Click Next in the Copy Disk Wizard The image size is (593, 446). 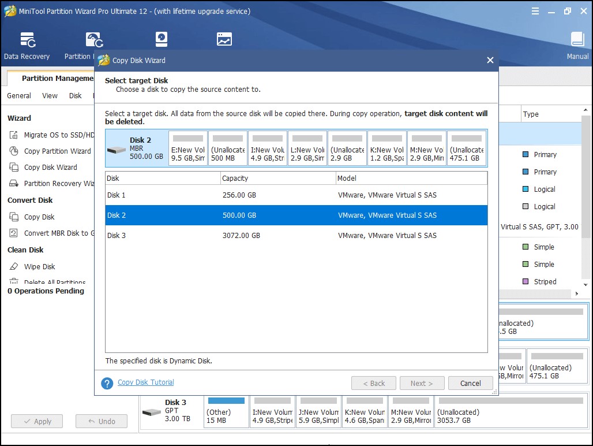coord(422,383)
